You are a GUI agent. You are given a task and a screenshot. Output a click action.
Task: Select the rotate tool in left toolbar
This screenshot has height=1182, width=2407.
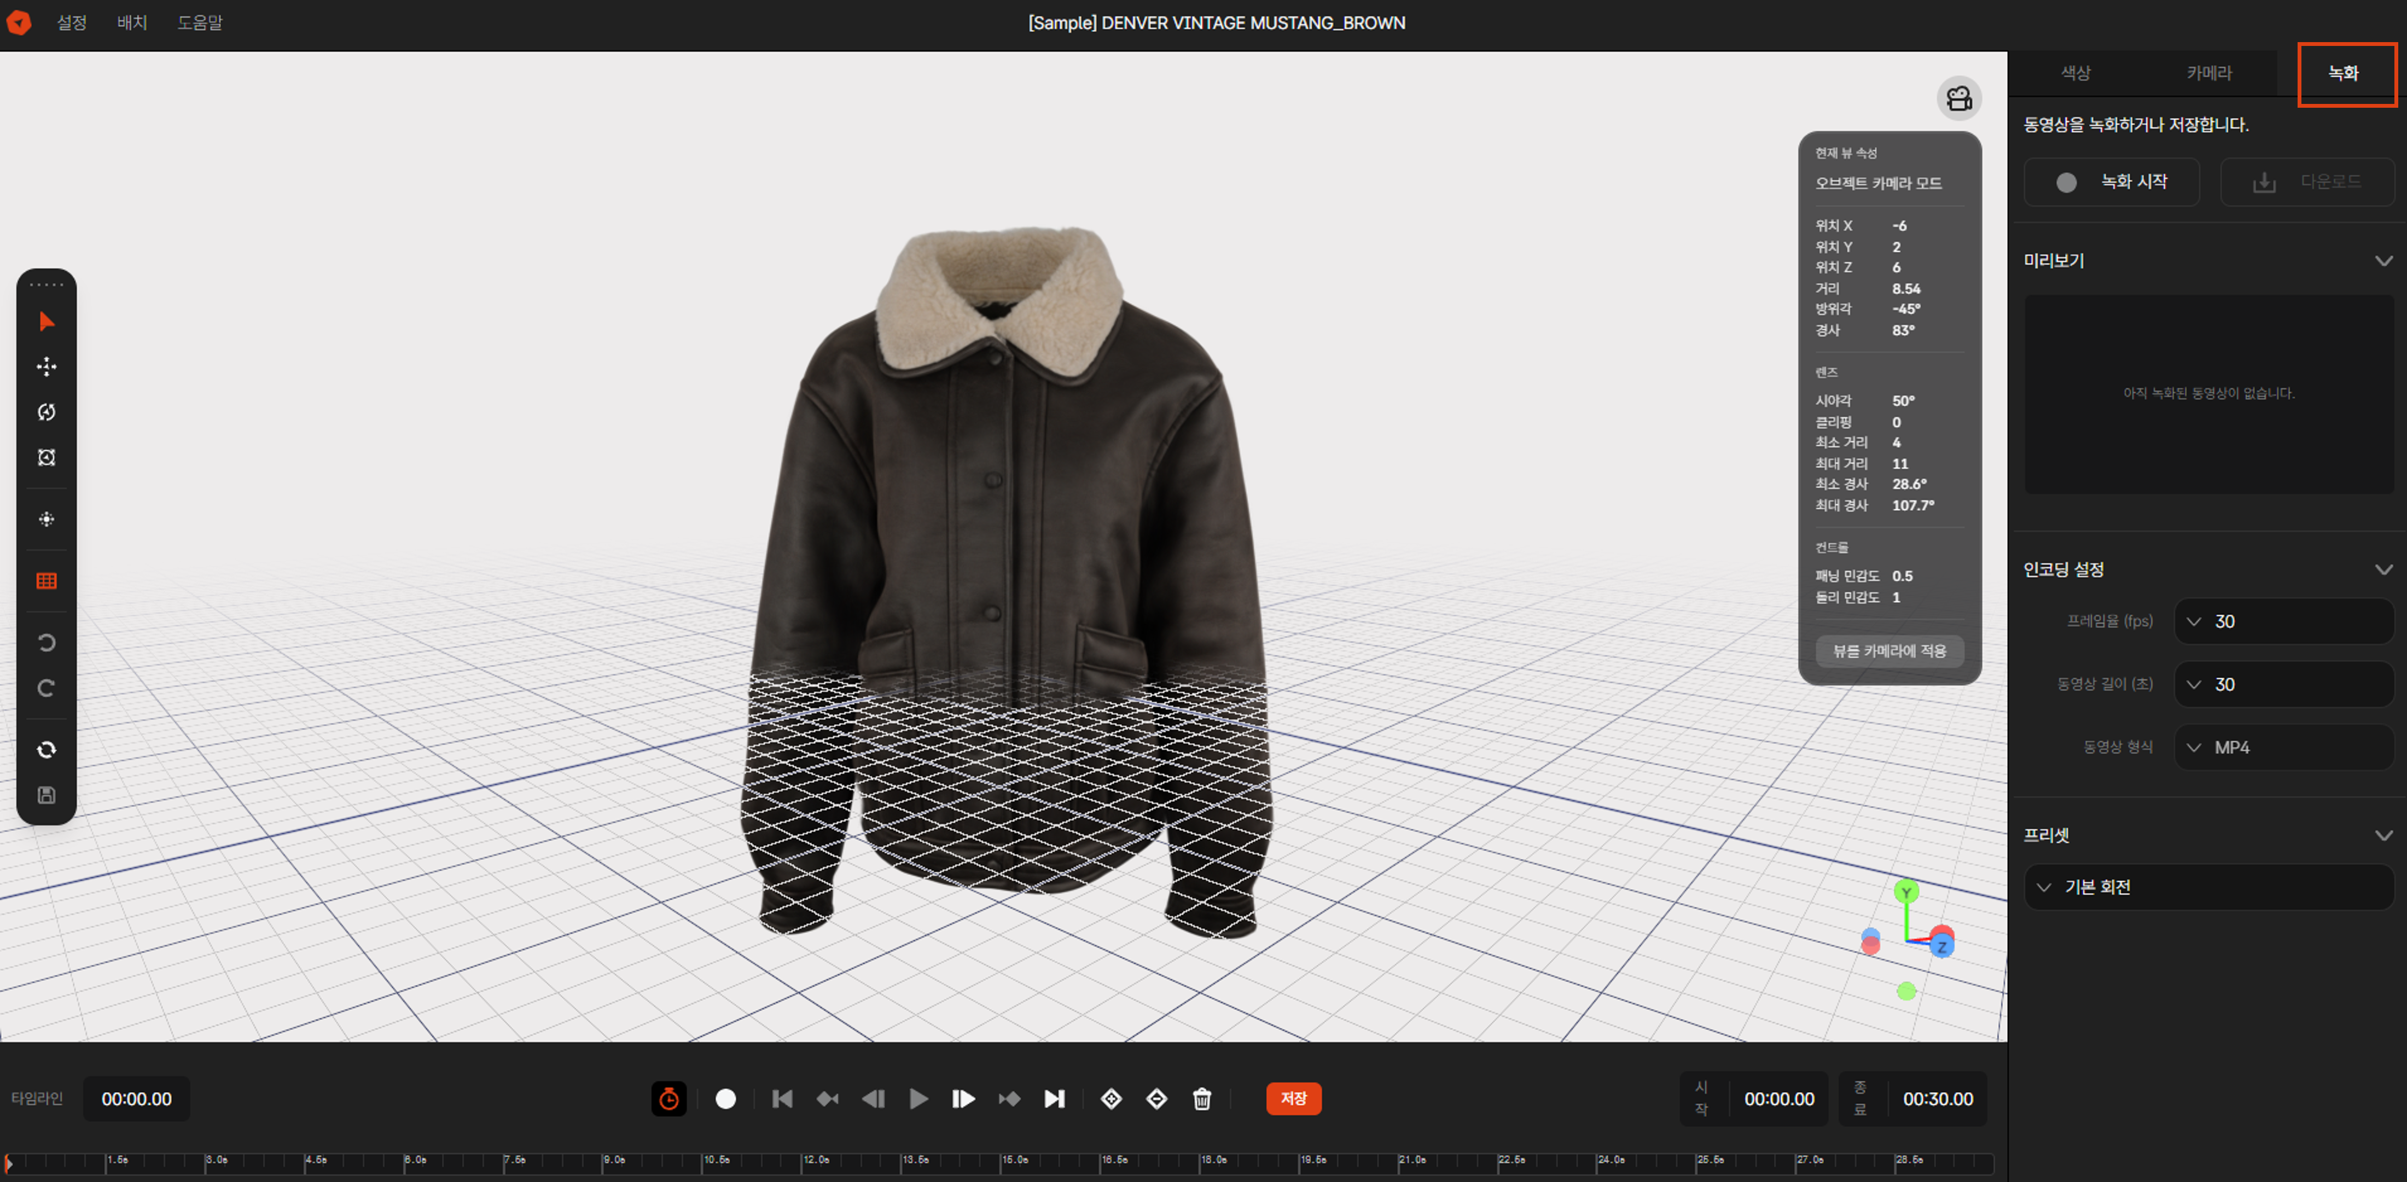click(x=46, y=412)
